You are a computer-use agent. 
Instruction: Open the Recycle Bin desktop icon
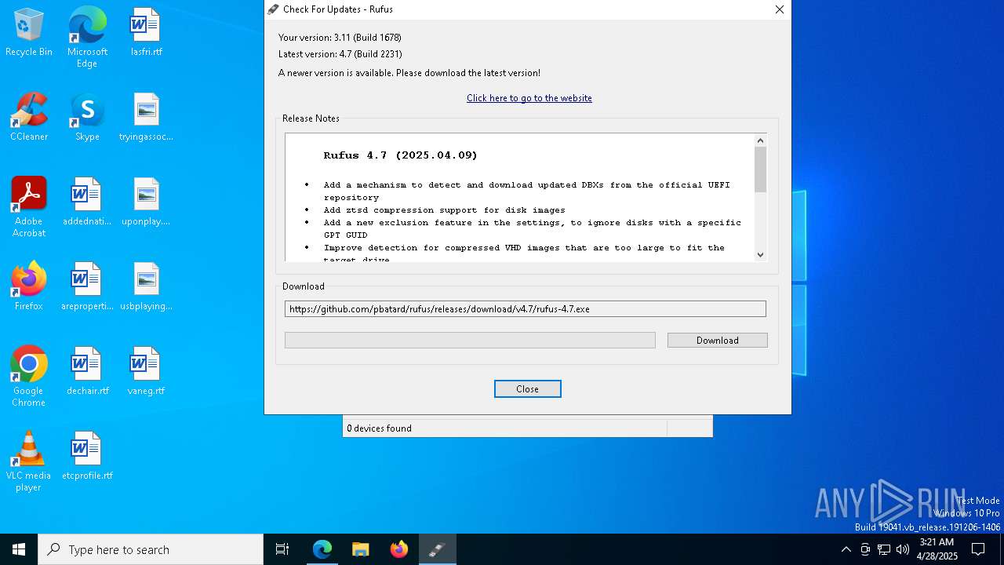[x=29, y=33]
